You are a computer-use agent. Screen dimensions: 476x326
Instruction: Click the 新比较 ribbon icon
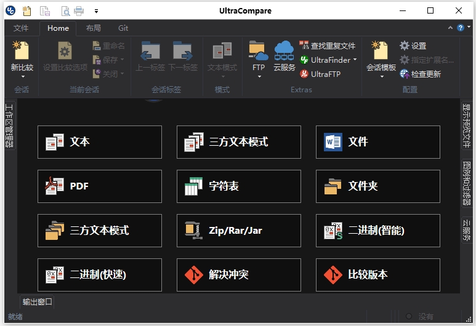22,50
